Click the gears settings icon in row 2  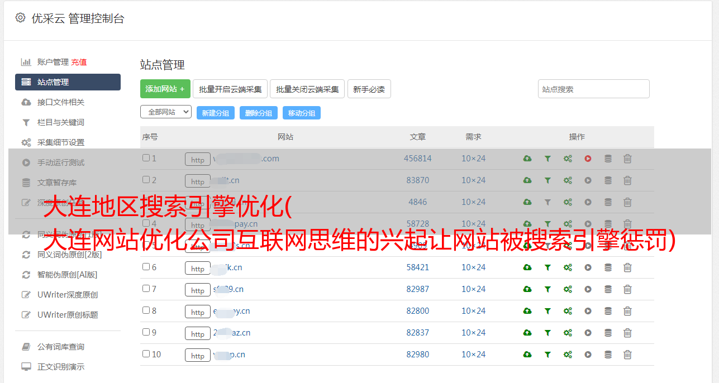click(x=568, y=180)
